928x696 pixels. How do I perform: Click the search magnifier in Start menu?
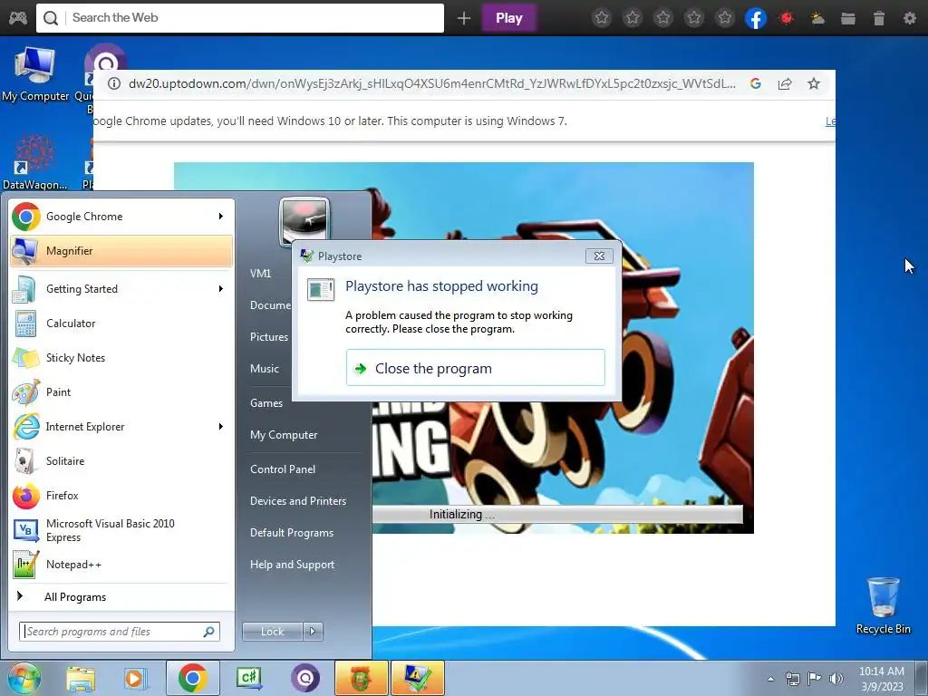[209, 632]
